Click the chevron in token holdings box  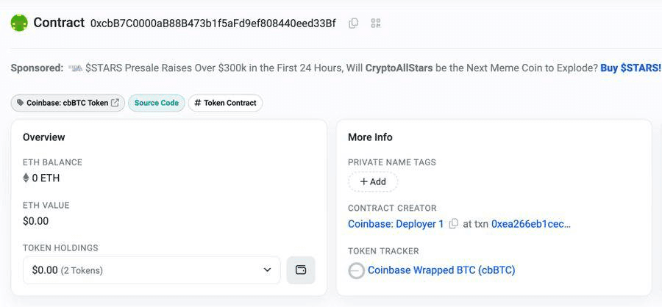tap(267, 270)
